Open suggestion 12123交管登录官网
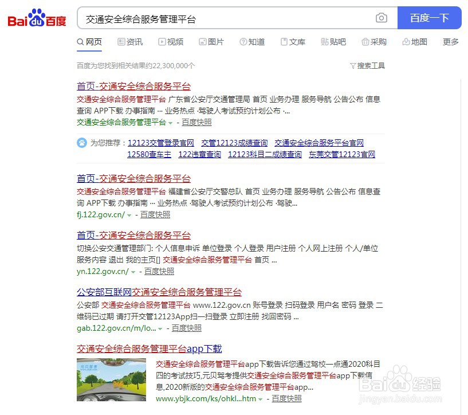Screen dimensions: 468x415 161,143
